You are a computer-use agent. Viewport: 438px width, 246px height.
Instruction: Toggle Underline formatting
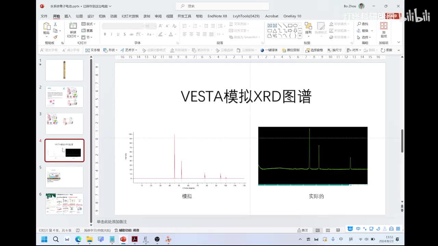point(118,34)
